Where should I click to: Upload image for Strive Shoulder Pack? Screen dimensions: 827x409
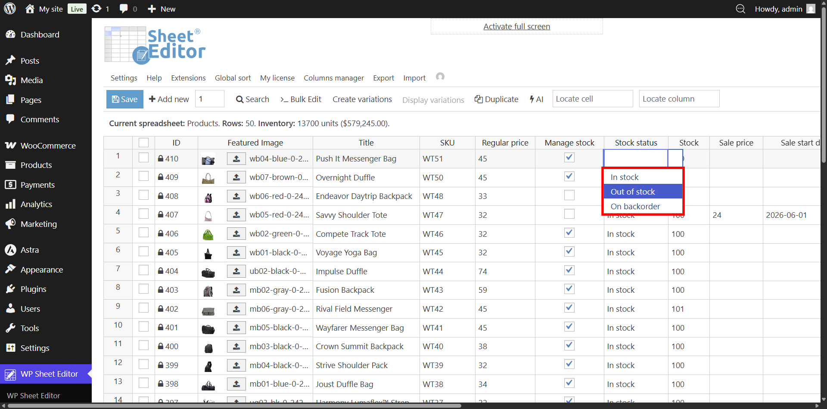(x=236, y=365)
